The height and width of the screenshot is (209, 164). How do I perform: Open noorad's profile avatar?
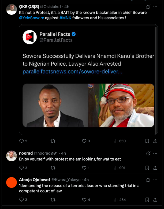(x=12, y=156)
